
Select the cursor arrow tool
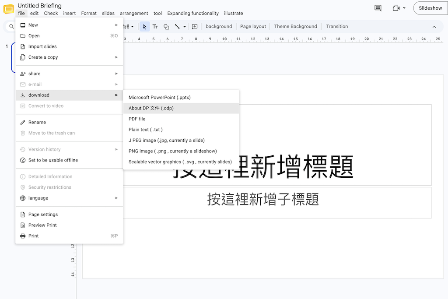point(144,27)
